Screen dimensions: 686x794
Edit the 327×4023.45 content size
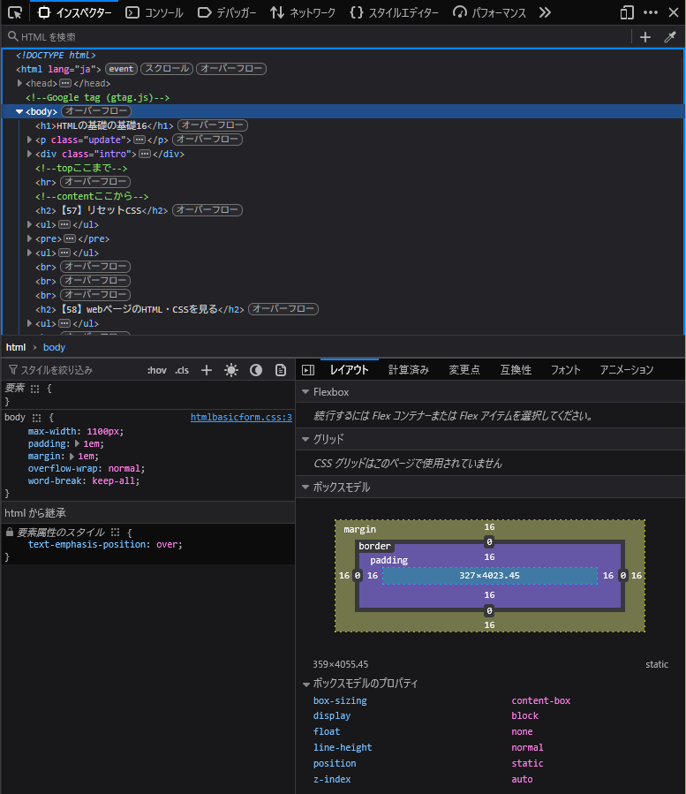[490, 575]
